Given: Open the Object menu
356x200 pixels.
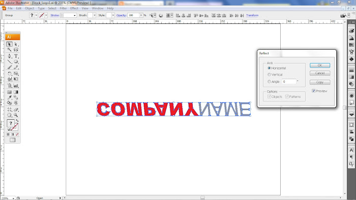Looking at the screenshot, I should (x=29, y=9).
